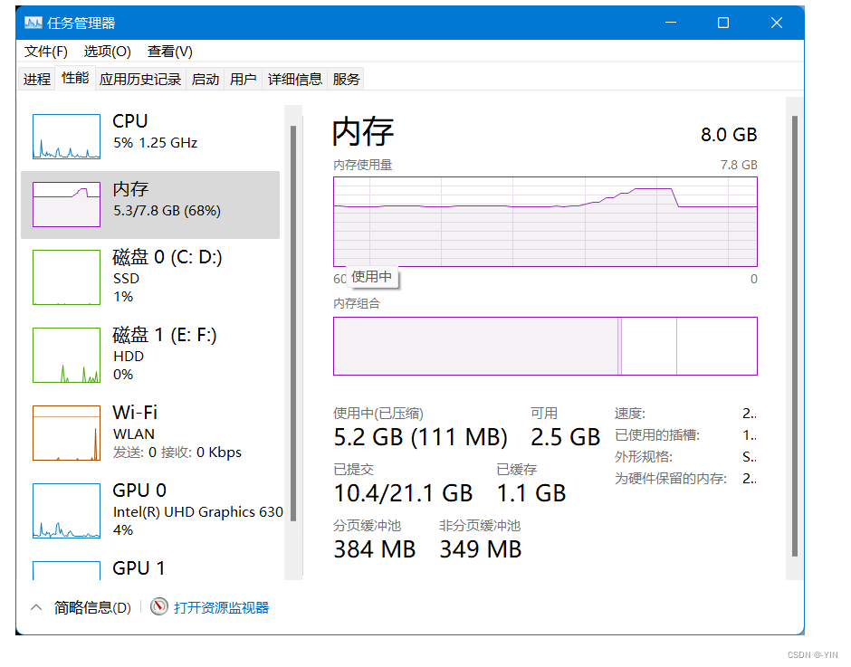Switch to the 应用历史记录 tab
The width and height of the screenshot is (851, 667).
140,80
